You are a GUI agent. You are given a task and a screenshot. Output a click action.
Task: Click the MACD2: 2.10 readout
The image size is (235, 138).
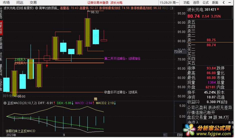[105, 103]
